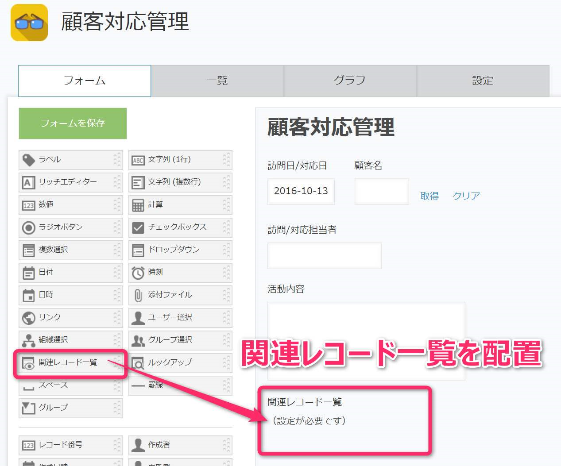Focus the 顧客名 input box

(x=382, y=191)
